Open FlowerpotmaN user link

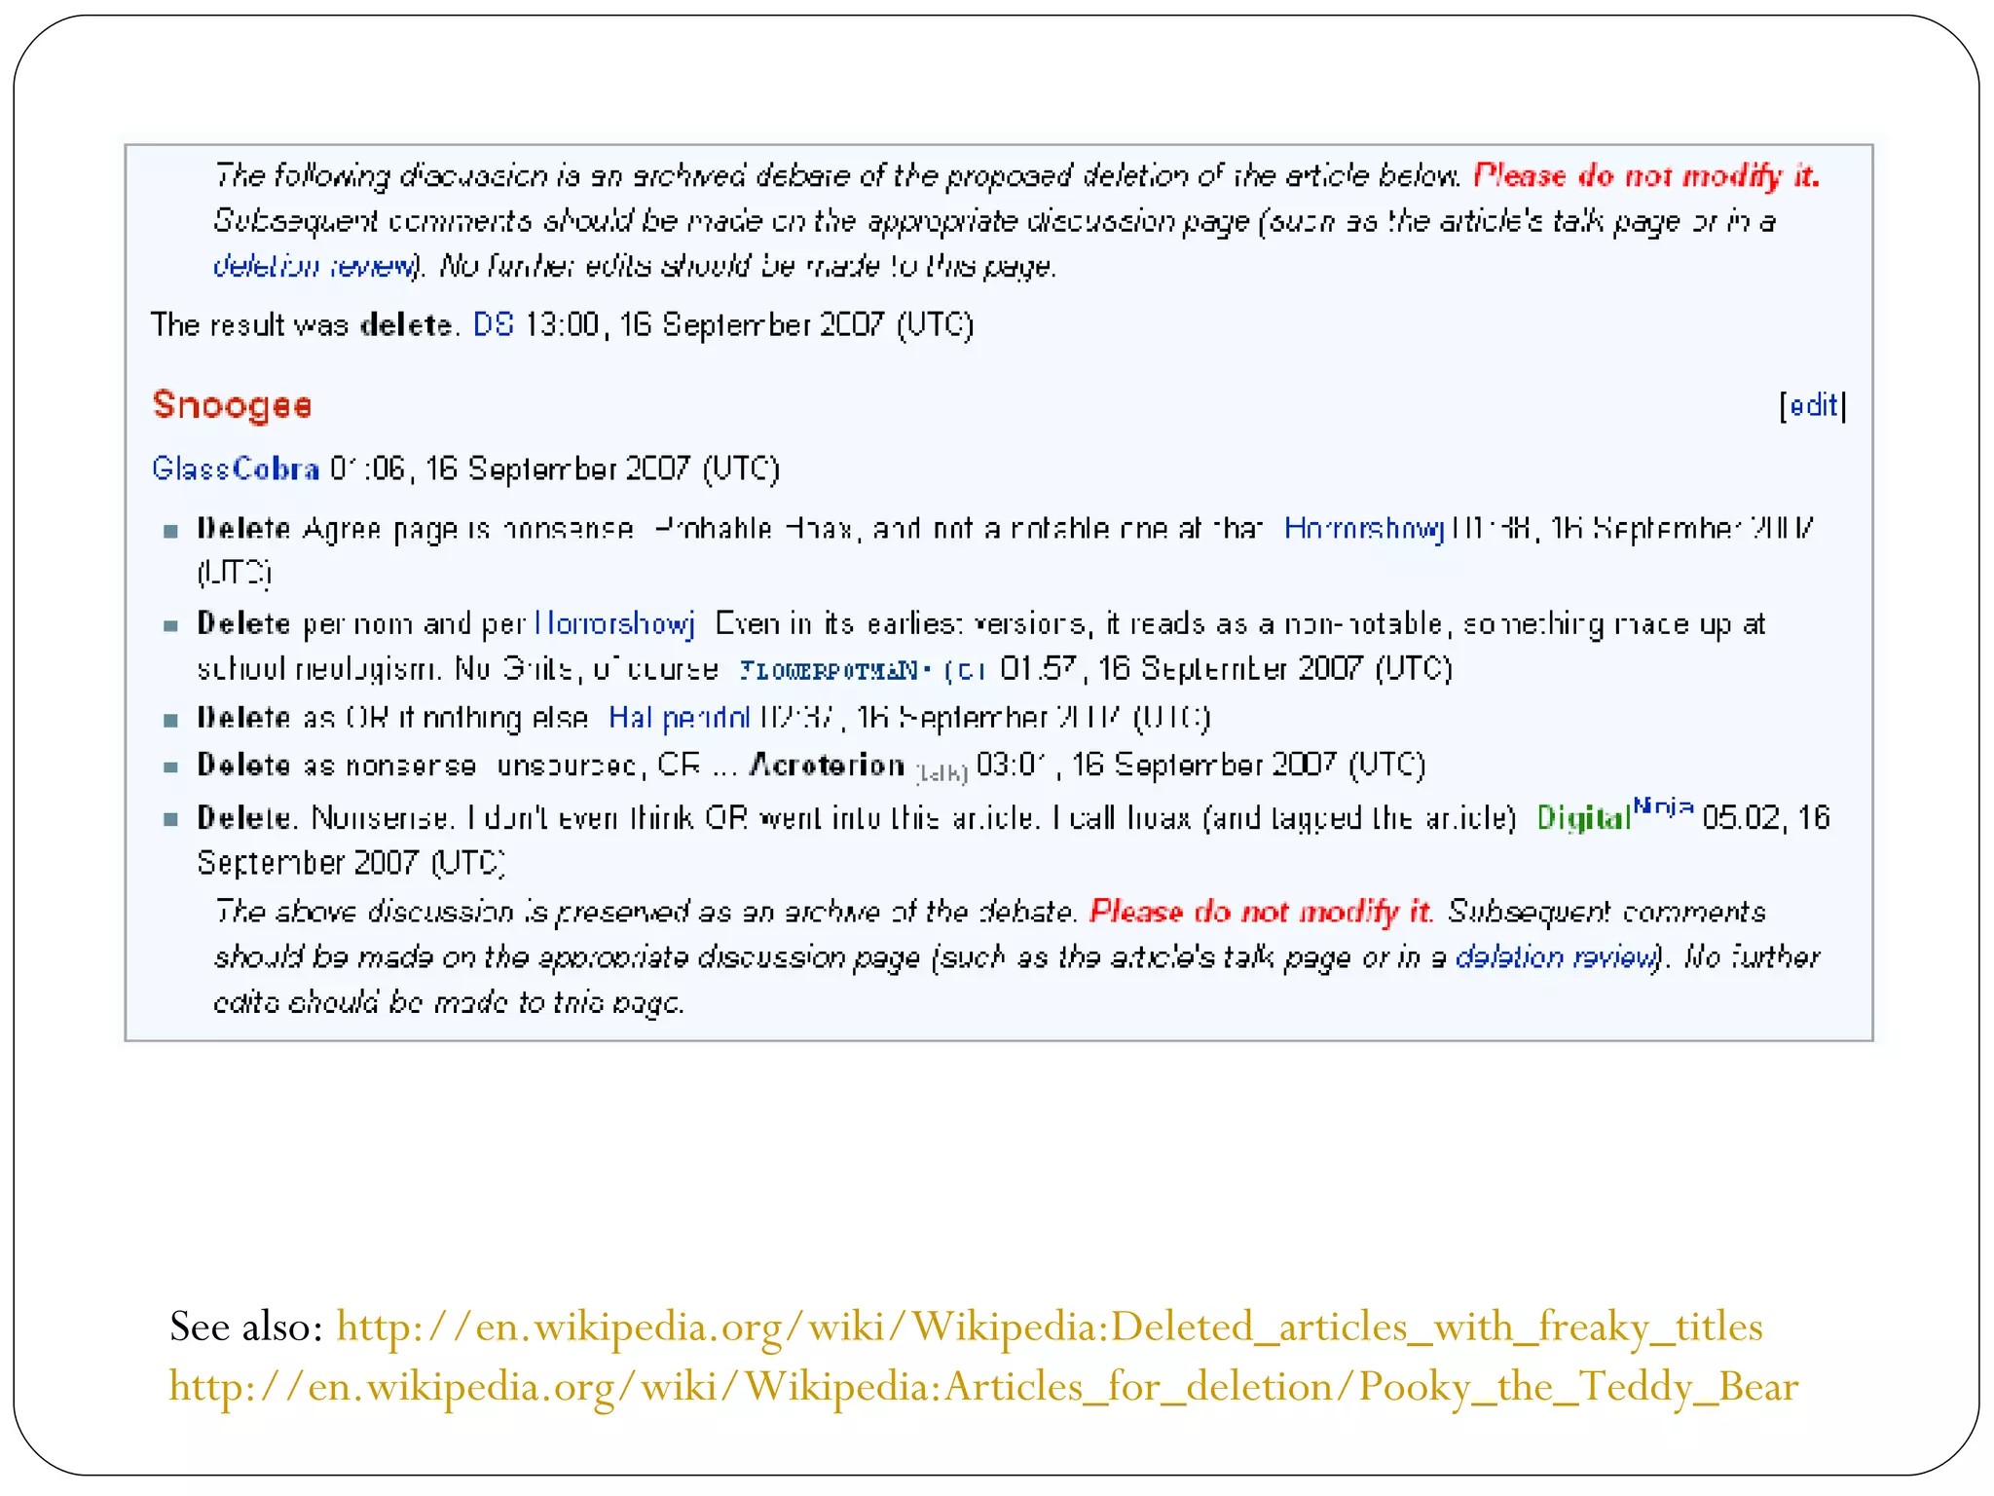tap(831, 670)
